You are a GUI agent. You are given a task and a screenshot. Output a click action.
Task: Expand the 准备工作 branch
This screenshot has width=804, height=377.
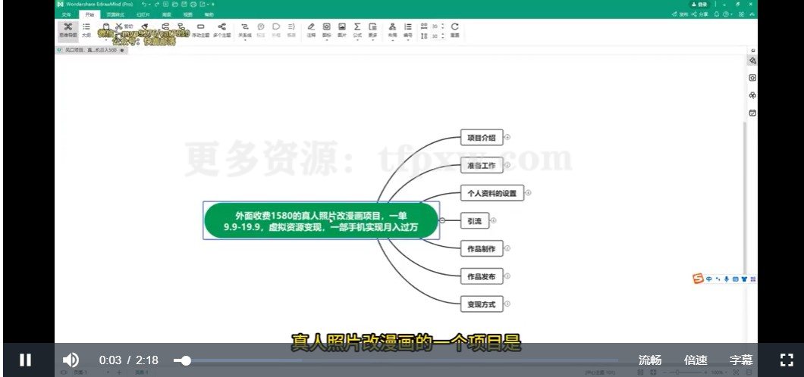coord(507,165)
